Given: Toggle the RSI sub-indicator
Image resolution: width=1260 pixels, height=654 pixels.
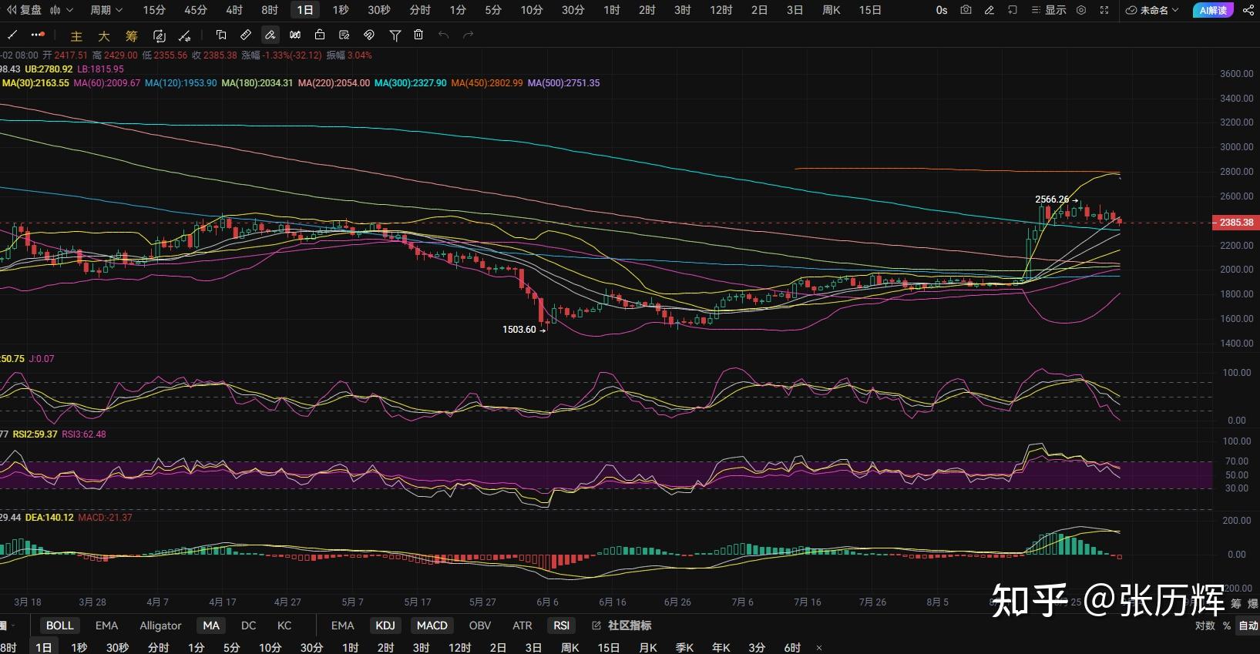Looking at the screenshot, I should 561,625.
